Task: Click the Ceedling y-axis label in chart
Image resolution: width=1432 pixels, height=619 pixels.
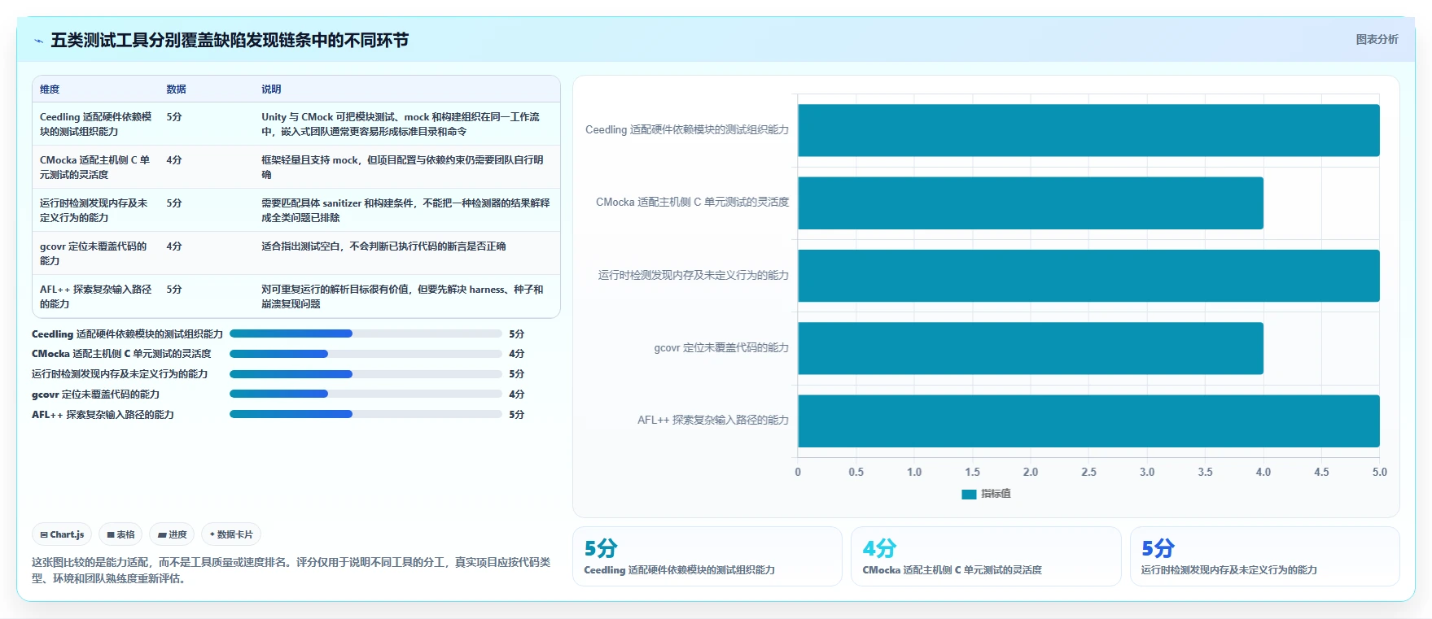Action: pos(687,130)
